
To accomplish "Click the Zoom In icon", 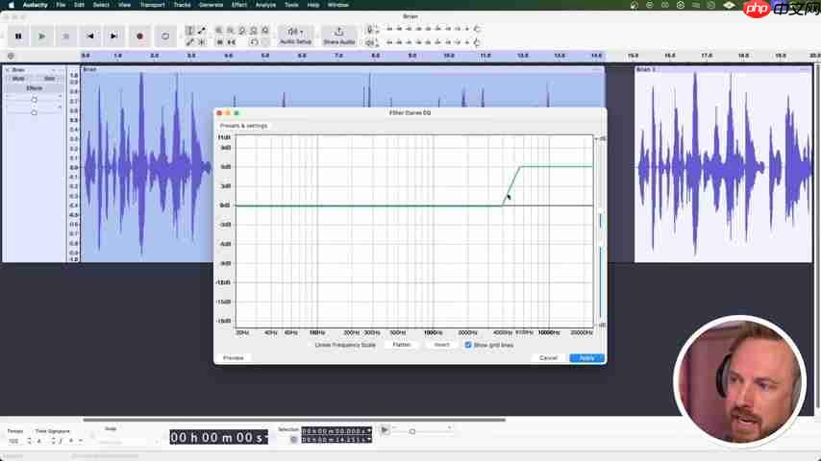I will coord(219,31).
